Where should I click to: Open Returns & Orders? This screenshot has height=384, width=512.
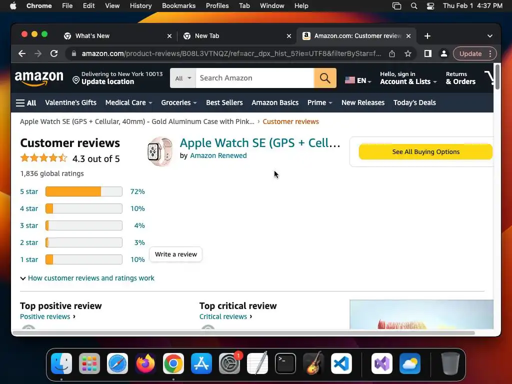click(x=460, y=78)
